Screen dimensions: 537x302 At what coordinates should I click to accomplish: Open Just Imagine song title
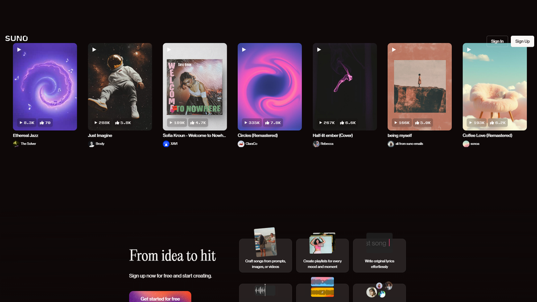100,135
